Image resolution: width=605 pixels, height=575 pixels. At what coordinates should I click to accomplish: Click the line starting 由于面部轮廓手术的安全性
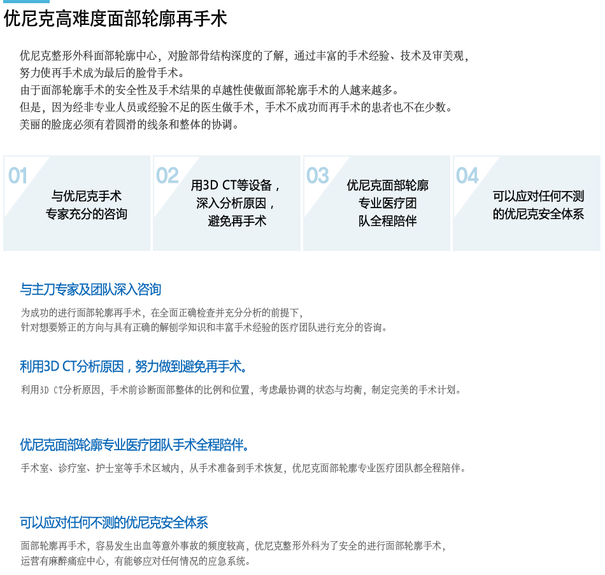pyautogui.click(x=209, y=90)
